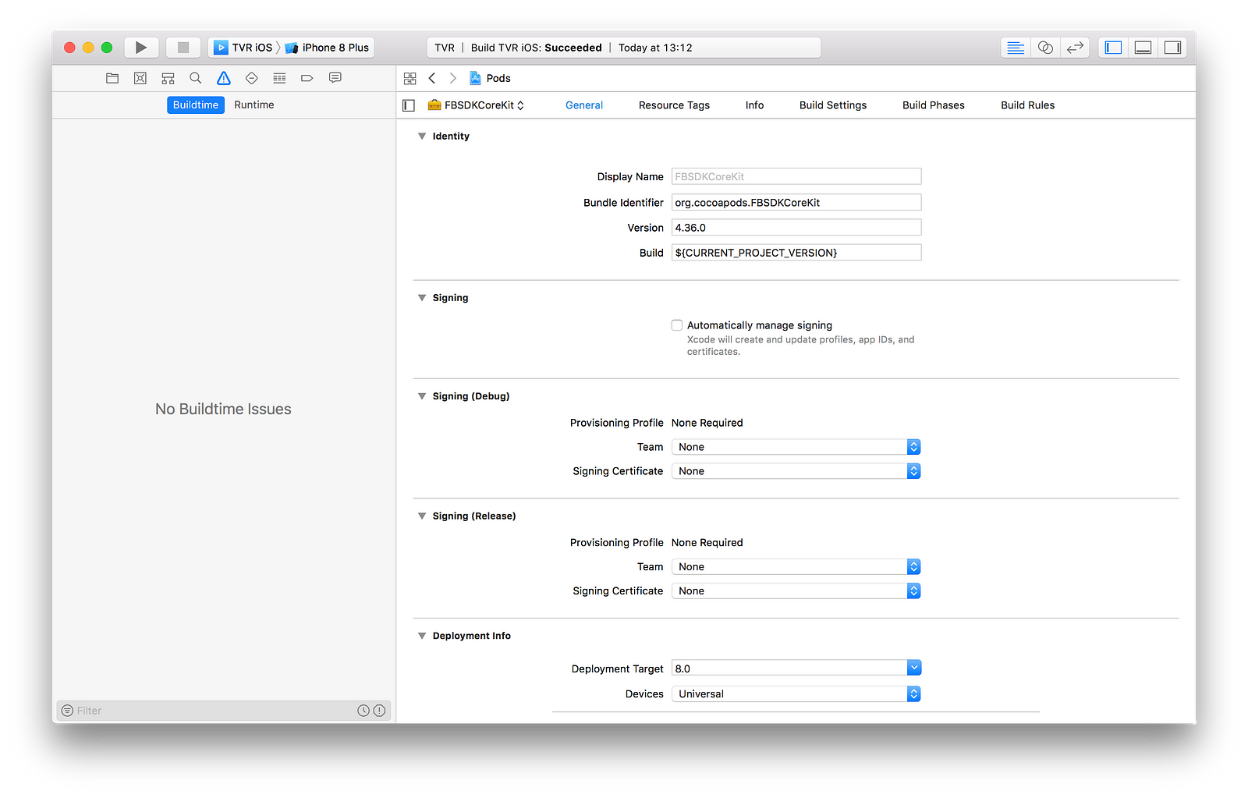Click the TVR iOS scheme app icon

click(222, 48)
